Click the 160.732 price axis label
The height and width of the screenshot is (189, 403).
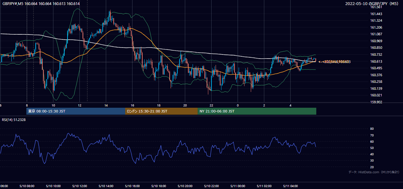(376, 55)
